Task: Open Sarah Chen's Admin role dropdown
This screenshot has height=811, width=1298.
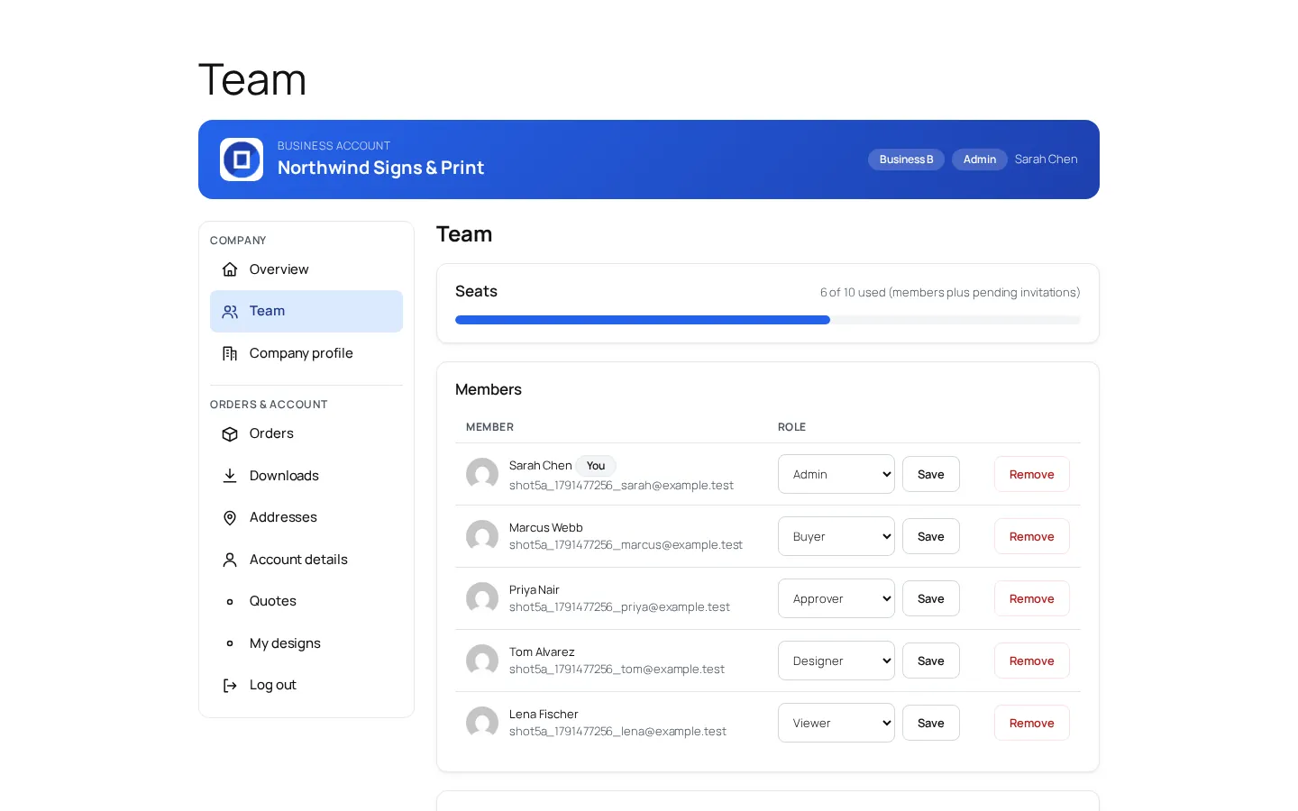Action: pos(836,474)
